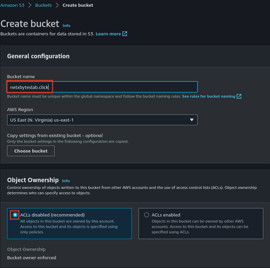Go to the Buckets breadcrumb
Viewport: 270px width, 268px height.
[43, 5]
